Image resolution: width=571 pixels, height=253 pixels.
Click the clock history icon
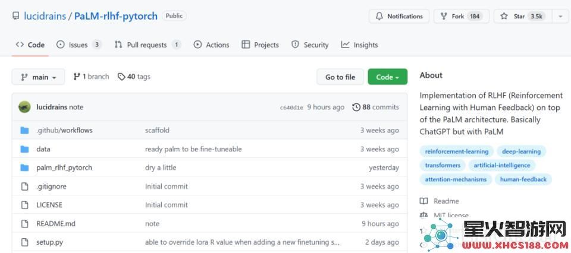point(356,107)
